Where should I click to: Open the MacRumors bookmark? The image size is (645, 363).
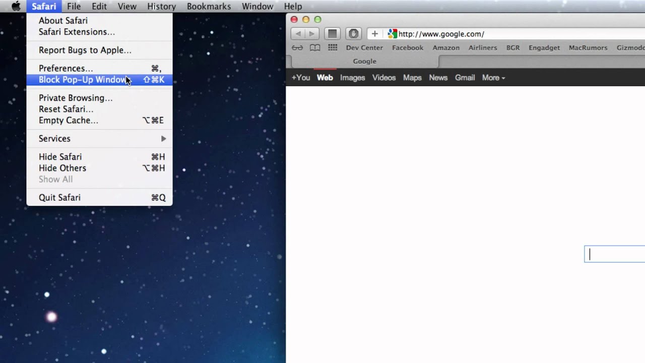point(588,48)
